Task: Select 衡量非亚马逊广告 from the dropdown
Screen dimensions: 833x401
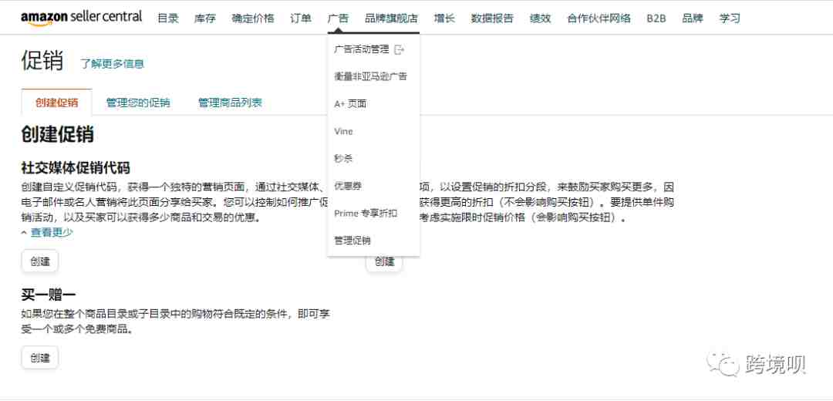Action: [371, 77]
